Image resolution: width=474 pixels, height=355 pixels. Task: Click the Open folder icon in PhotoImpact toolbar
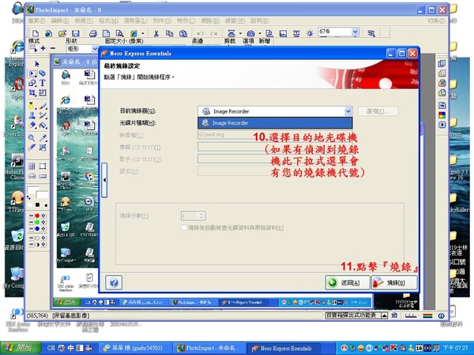pos(62,33)
